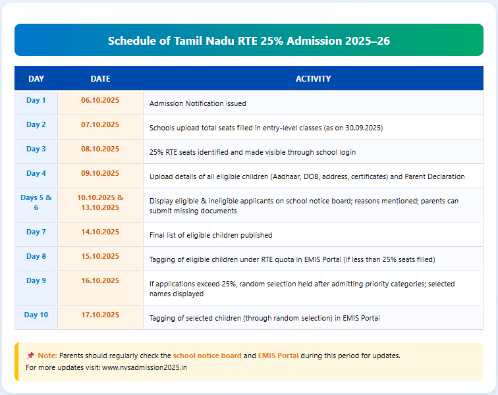Select 'Final list of eligible children published'
This screenshot has width=498, height=395.
[x=211, y=235]
